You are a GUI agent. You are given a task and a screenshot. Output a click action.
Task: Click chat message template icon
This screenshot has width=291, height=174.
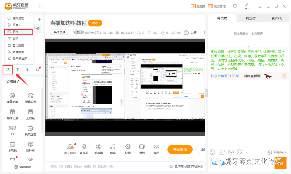(222, 152)
